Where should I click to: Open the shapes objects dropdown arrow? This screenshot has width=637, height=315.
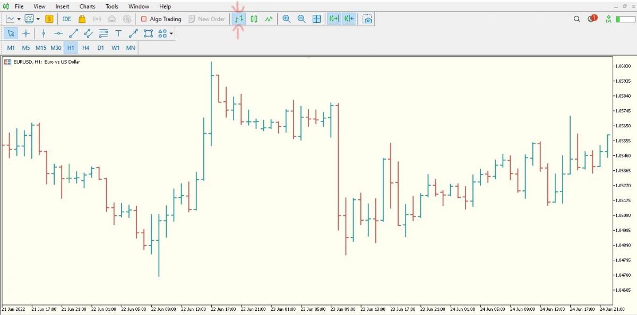171,34
